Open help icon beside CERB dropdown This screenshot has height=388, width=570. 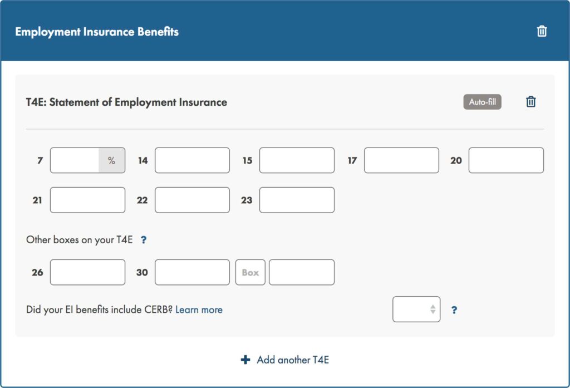click(x=454, y=310)
